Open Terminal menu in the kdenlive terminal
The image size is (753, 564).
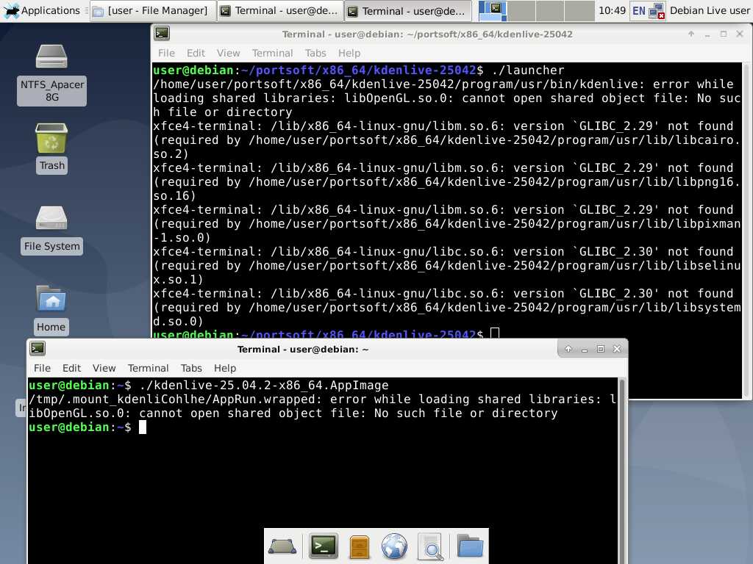pos(272,53)
